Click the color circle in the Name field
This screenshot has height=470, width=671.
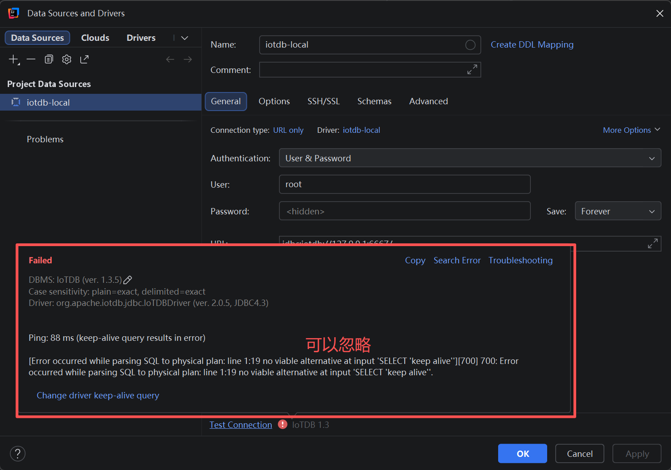pyautogui.click(x=470, y=45)
